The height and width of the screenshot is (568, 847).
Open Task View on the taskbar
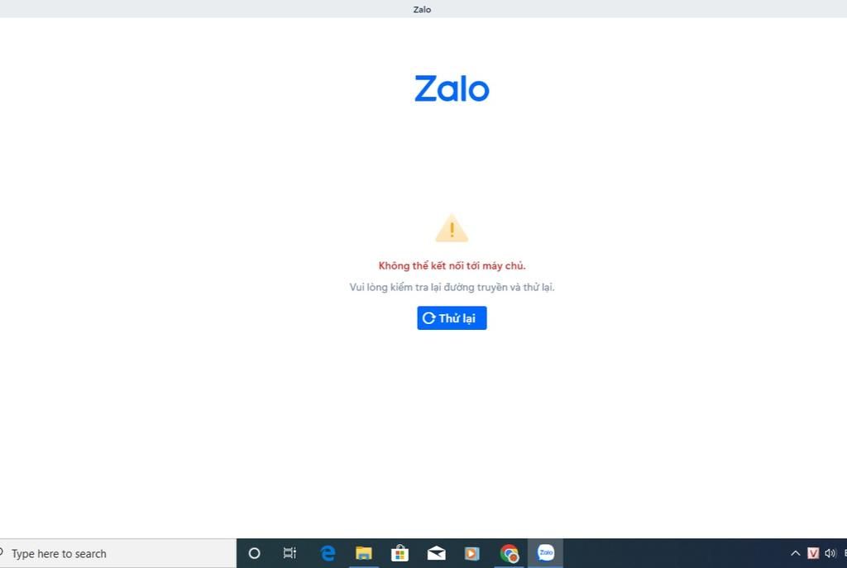pos(290,553)
